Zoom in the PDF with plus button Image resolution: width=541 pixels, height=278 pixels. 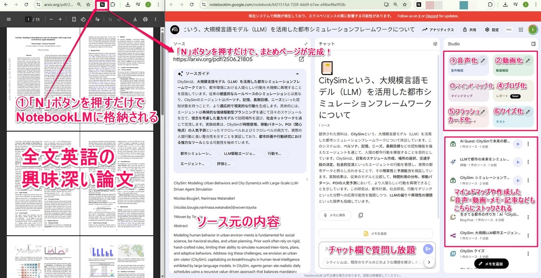coord(60,20)
